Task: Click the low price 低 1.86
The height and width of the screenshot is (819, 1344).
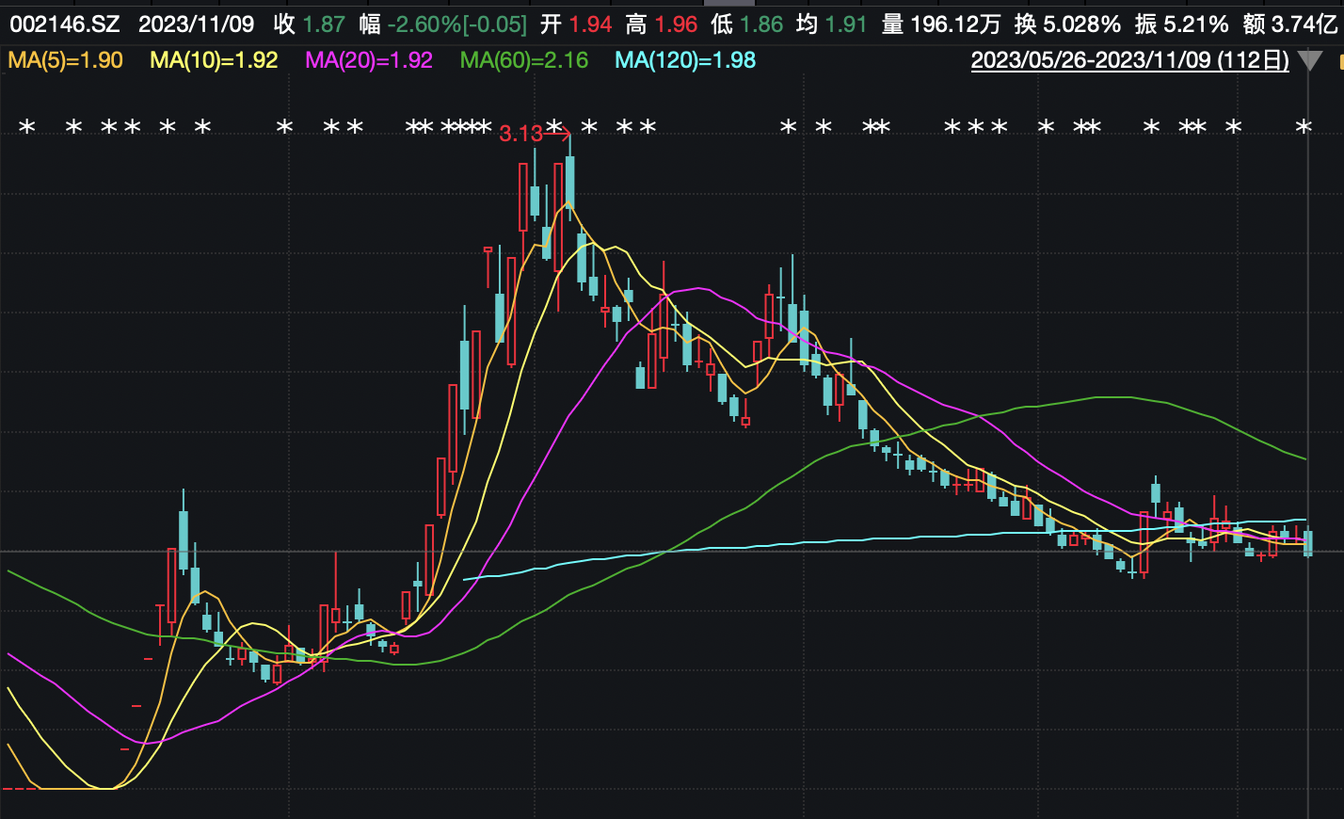Action: 747,24
